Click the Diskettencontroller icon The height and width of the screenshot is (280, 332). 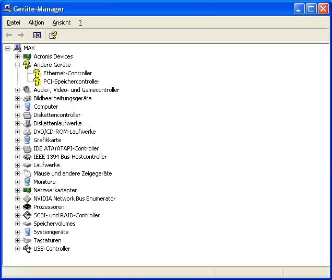tap(27, 115)
